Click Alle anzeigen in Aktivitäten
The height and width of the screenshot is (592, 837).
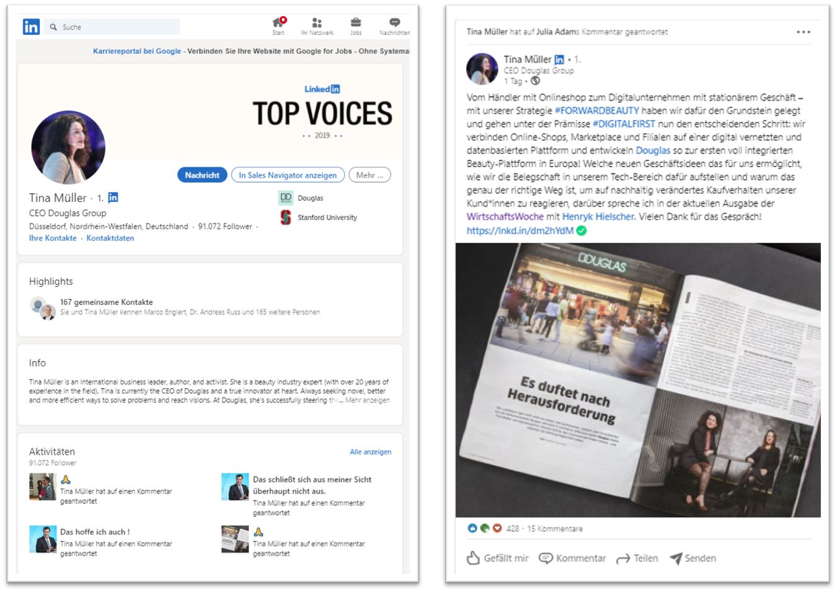[x=370, y=452]
